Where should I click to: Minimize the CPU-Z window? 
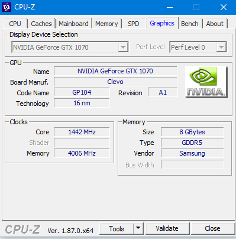point(170,7)
